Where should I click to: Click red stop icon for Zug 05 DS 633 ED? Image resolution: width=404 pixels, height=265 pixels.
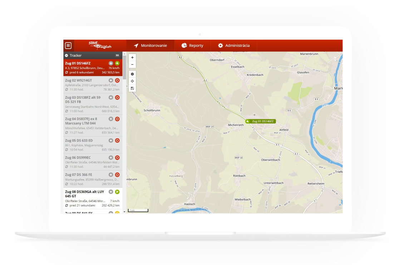[x=117, y=141]
